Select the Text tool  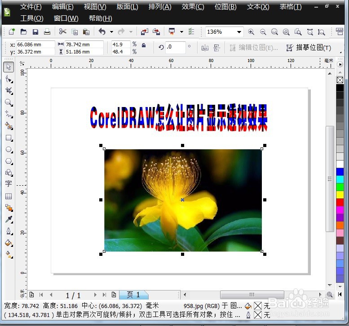pyautogui.click(x=9, y=184)
